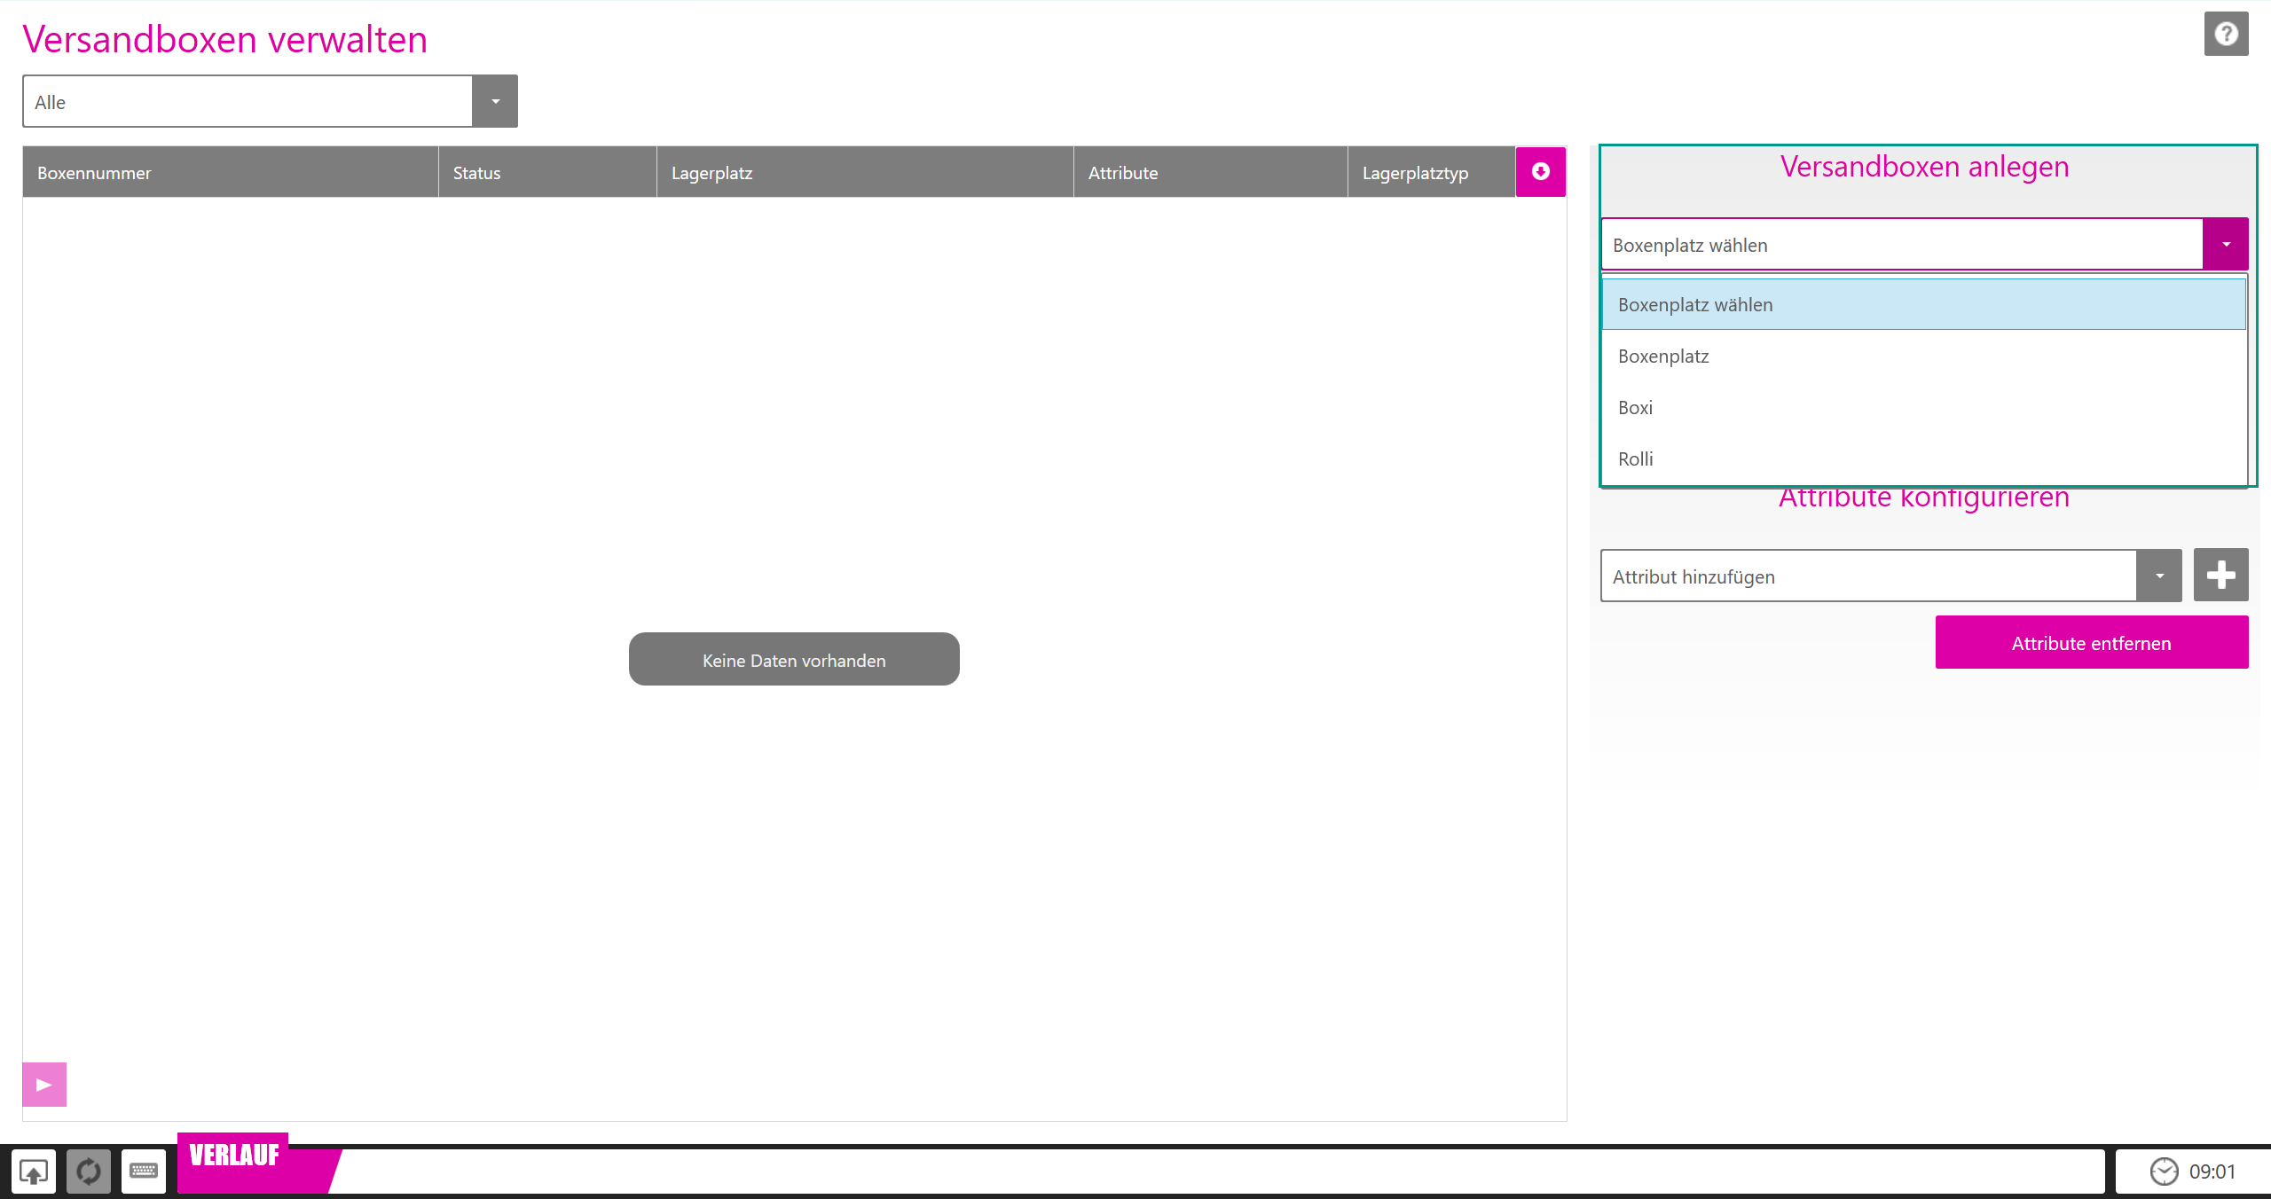This screenshot has height=1199, width=2271.
Task: Choose Boxi from the dropdown list
Action: point(1635,408)
